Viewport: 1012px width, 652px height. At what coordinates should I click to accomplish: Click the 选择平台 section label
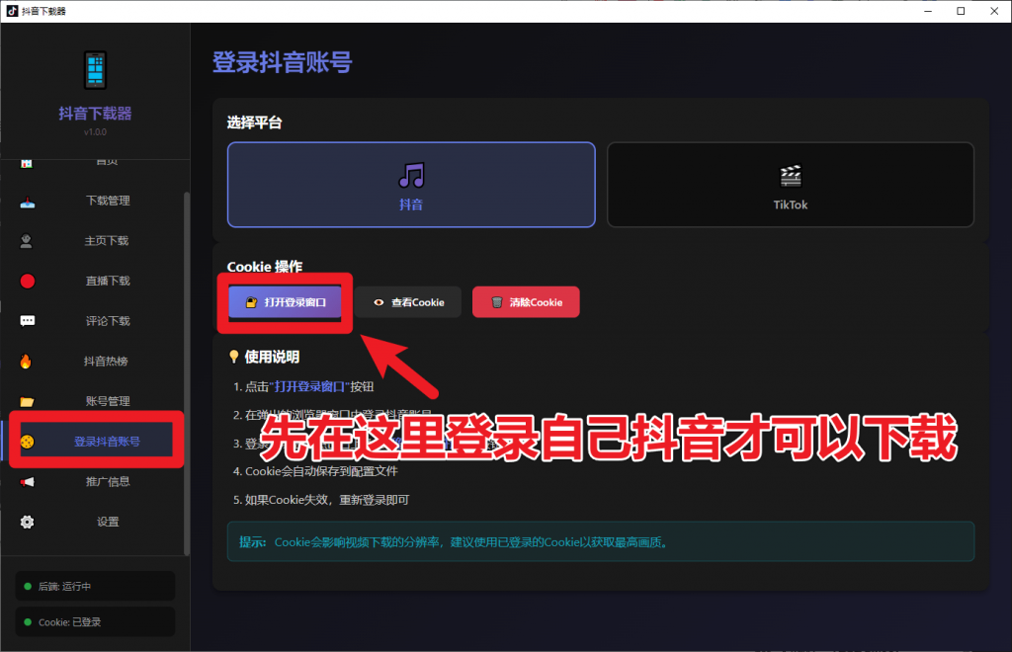(254, 122)
